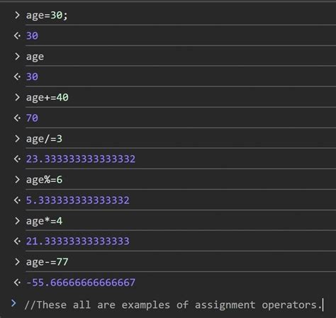
Task: Click the age-=77 command text
Action: 47,262
